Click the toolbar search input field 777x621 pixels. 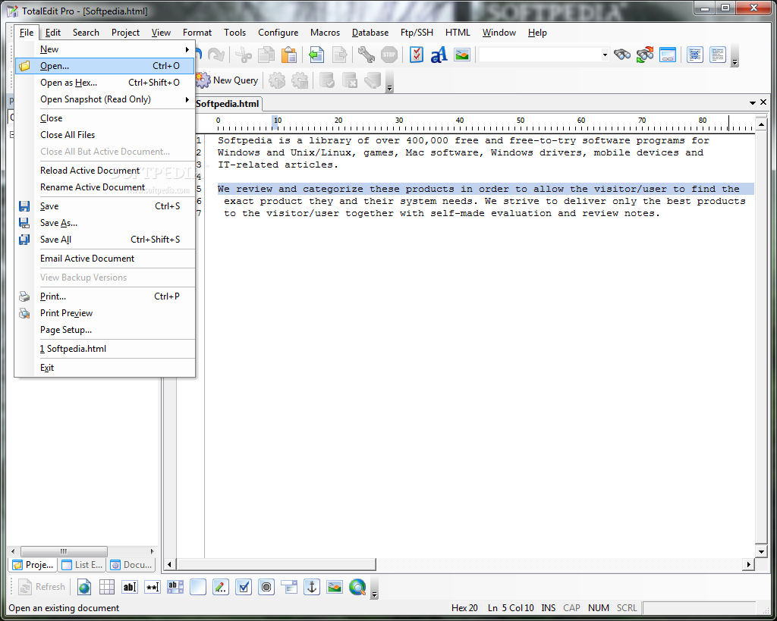point(539,55)
